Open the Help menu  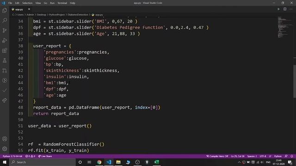tap(73, 3)
